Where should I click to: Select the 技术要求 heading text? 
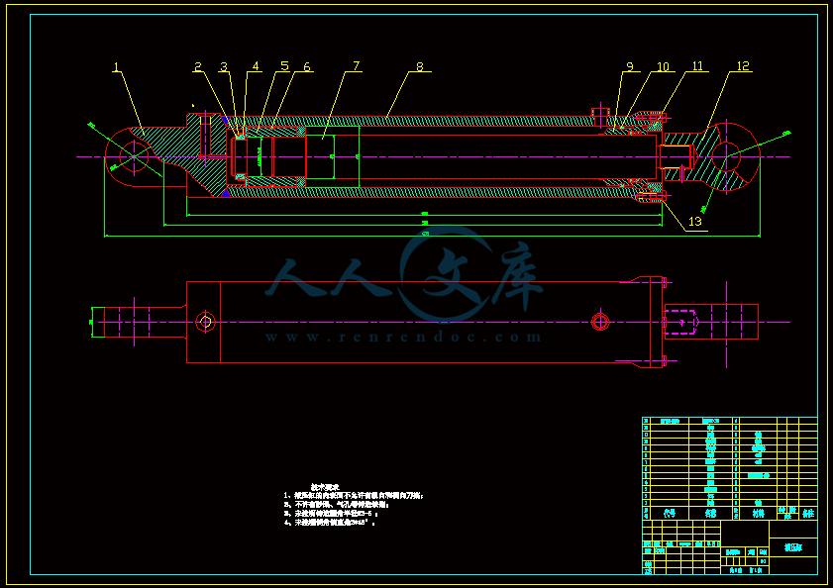(325, 487)
